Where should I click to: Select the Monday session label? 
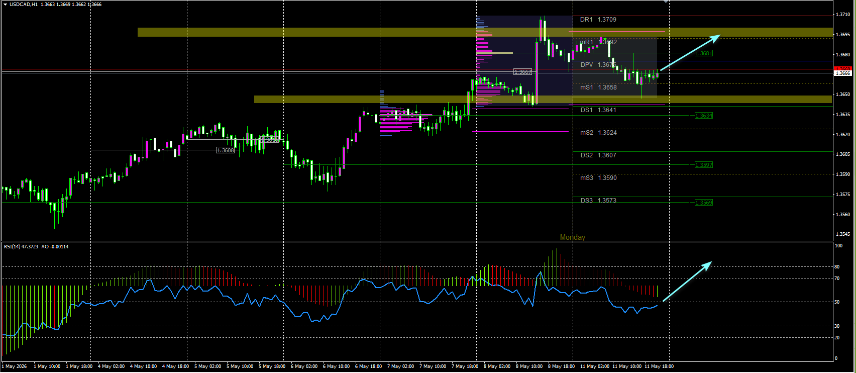pos(573,237)
